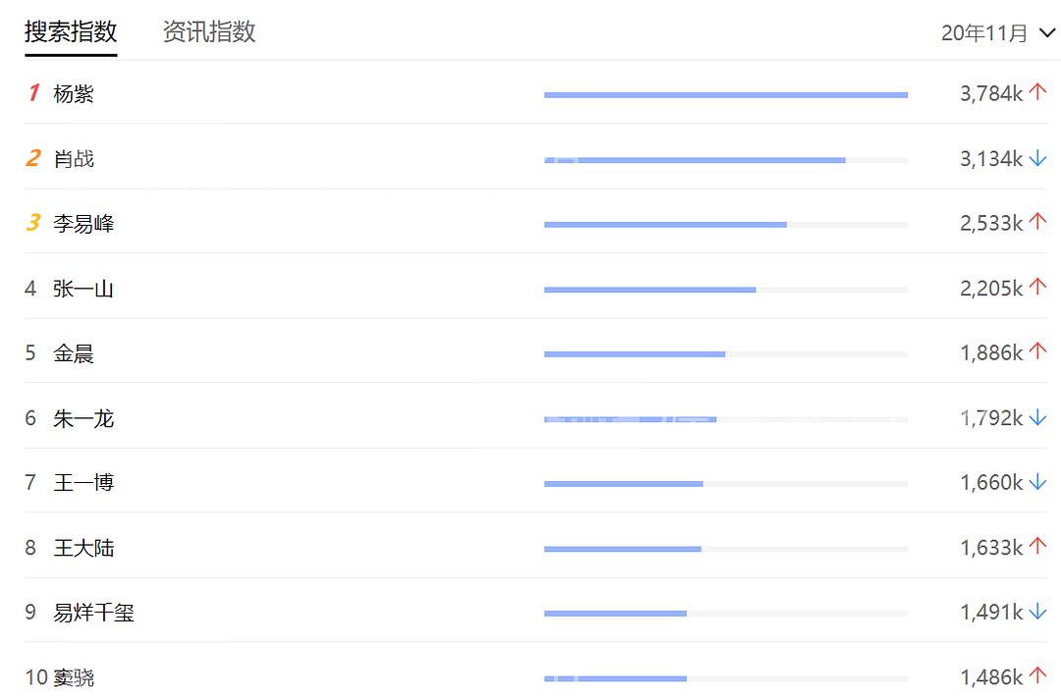This screenshot has height=699, width=1061.
Task: Click the 李易峰 name link
Action: (84, 223)
